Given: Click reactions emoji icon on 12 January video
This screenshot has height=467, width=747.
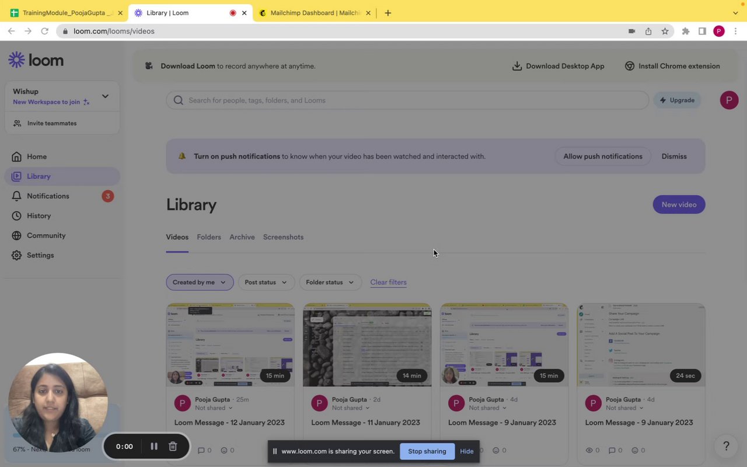Looking at the screenshot, I should [x=224, y=451].
